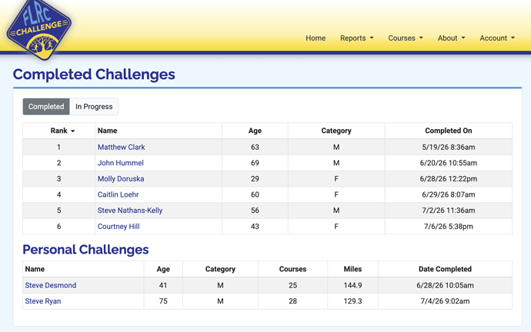Select the 6/20/26 10:55am cell
531x332 pixels.
tap(449, 163)
